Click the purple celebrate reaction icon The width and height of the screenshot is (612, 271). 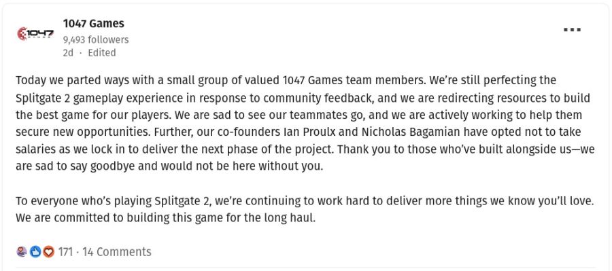[x=22, y=251]
